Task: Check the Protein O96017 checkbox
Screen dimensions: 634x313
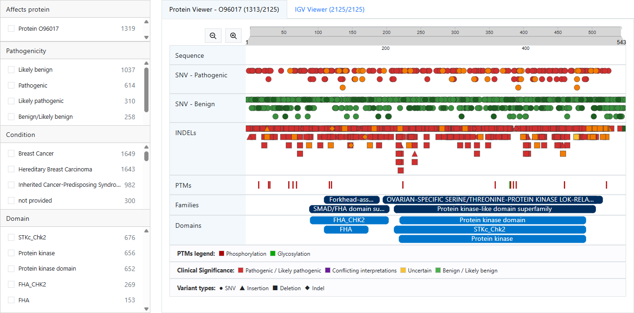Action: (12, 28)
